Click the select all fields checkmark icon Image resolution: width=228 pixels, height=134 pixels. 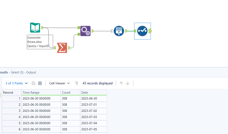[34, 83]
